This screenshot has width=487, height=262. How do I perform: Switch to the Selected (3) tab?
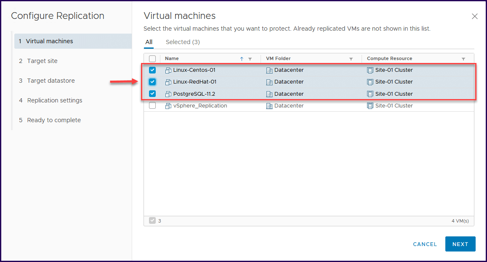coord(183,42)
